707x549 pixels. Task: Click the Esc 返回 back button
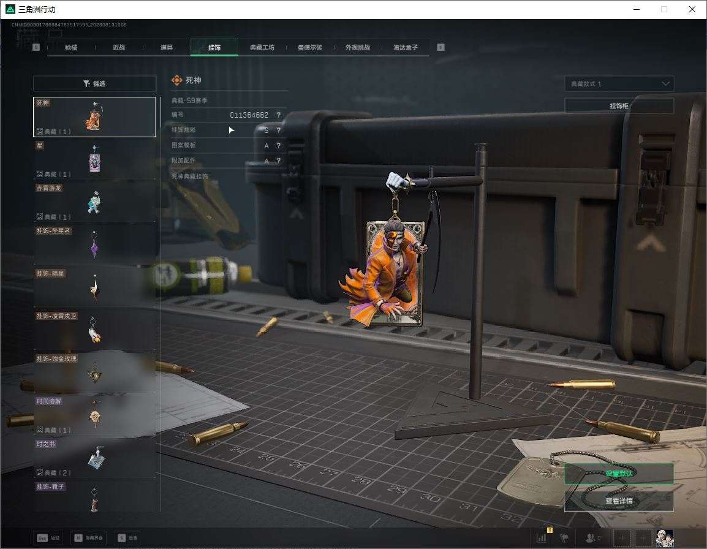tap(48, 538)
